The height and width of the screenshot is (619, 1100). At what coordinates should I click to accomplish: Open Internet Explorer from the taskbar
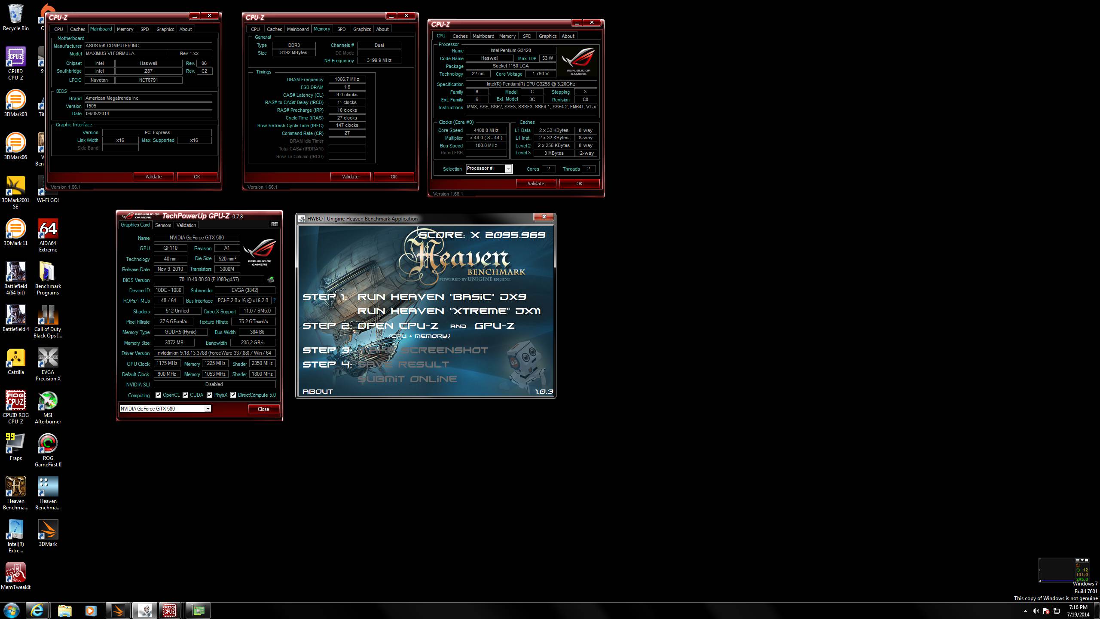pos(37,610)
